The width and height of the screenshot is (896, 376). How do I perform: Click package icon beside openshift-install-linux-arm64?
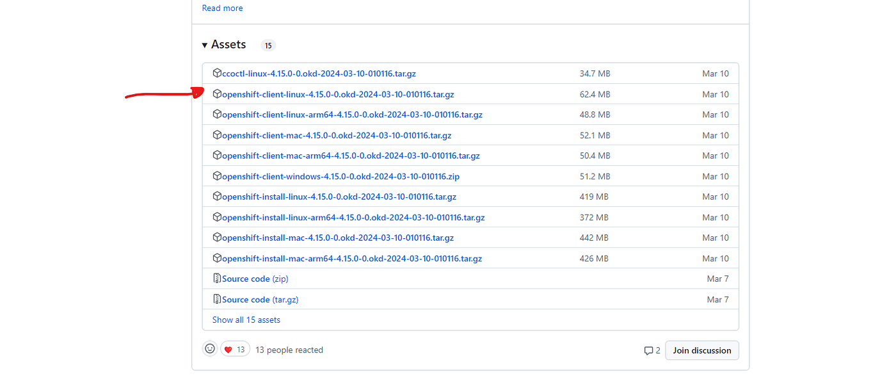coord(217,217)
